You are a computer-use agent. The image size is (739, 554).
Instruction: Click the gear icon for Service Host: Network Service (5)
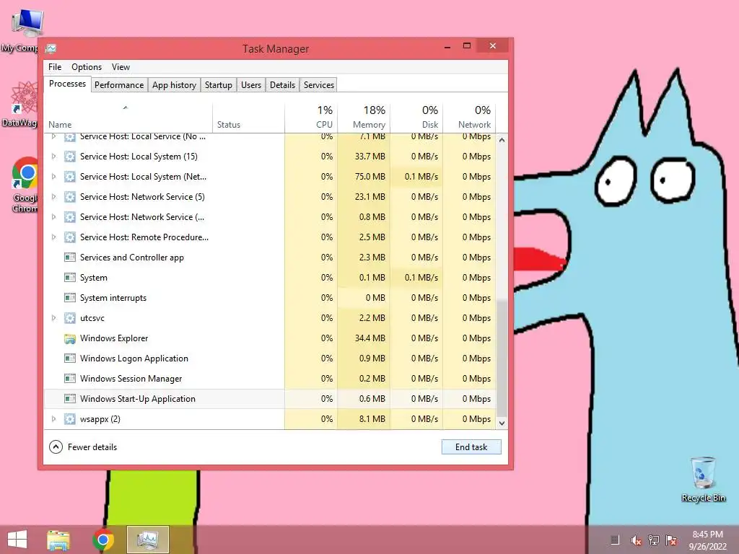coord(70,197)
